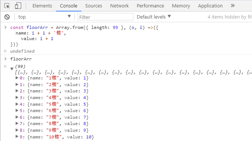This screenshot has height=141, width=252.
Task: Toggle the device toolbar icon
Action: coord(18,6)
